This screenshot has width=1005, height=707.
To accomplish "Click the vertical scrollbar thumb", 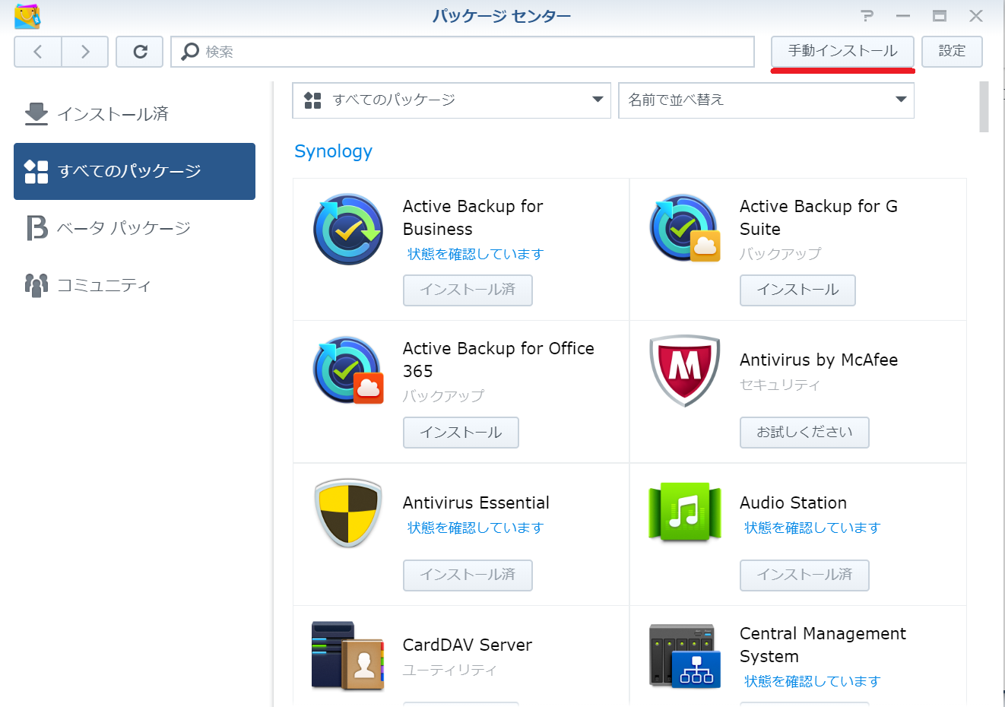I will [984, 106].
